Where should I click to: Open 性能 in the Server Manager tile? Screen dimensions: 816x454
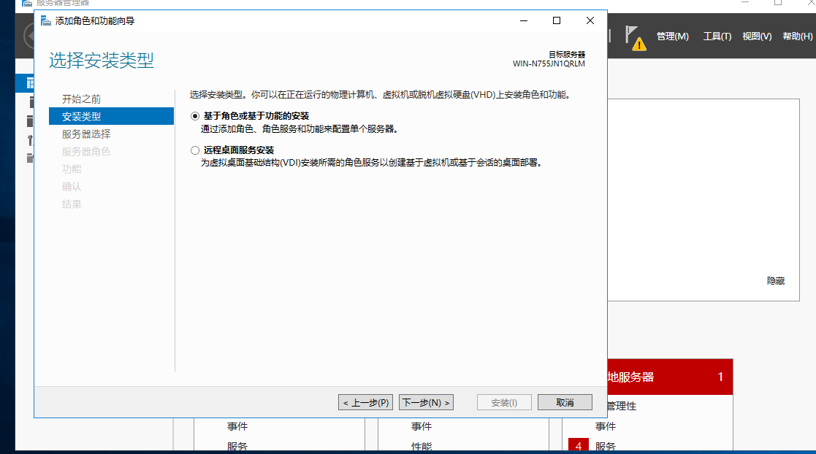tap(422, 446)
